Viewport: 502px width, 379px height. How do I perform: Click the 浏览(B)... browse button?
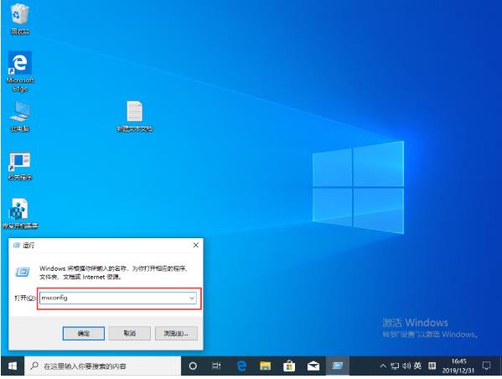(x=176, y=334)
